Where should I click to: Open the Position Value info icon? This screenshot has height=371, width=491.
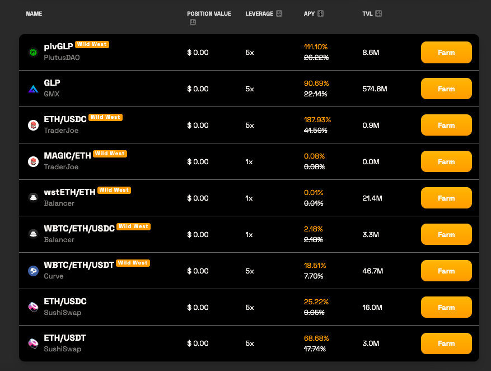tap(193, 22)
